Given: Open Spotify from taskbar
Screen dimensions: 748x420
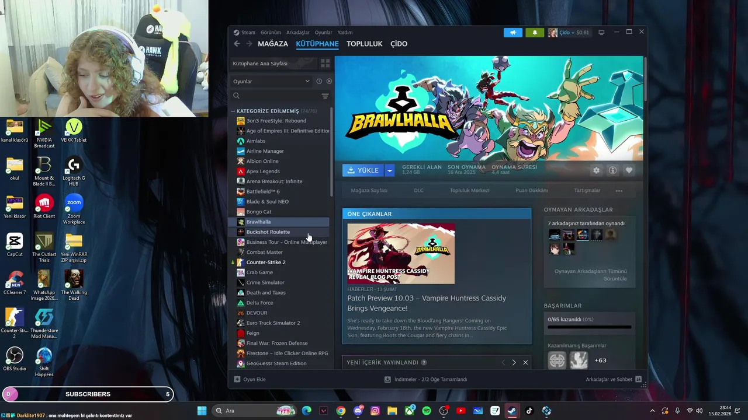Looking at the screenshot, I should [x=427, y=411].
